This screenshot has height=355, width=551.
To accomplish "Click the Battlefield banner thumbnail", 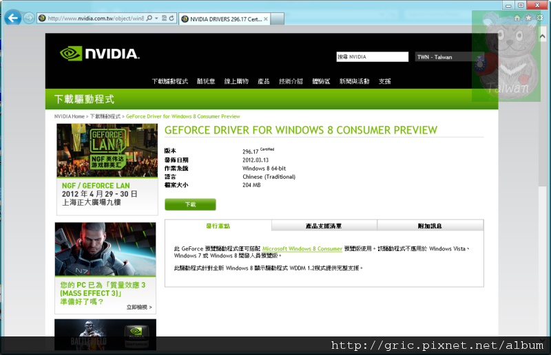I will pos(105,334).
